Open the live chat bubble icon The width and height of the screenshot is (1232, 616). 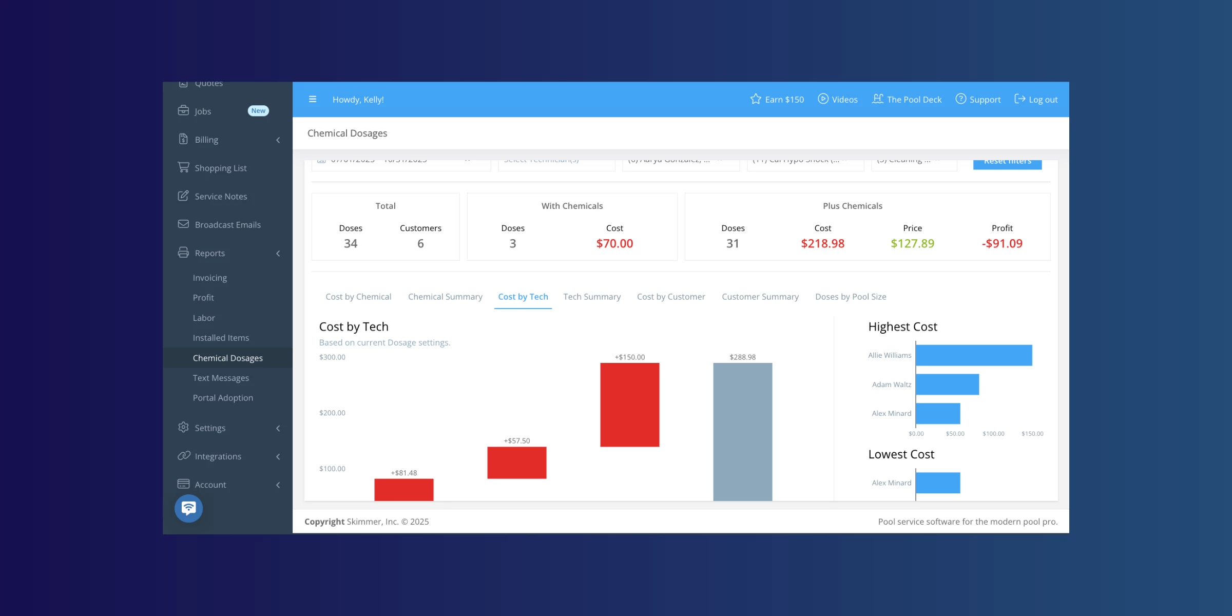(x=188, y=508)
